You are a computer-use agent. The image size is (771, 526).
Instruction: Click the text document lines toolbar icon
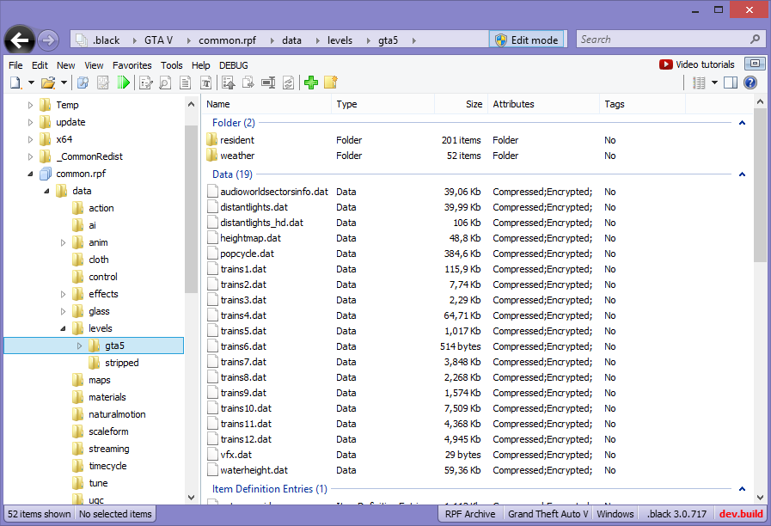(x=186, y=83)
